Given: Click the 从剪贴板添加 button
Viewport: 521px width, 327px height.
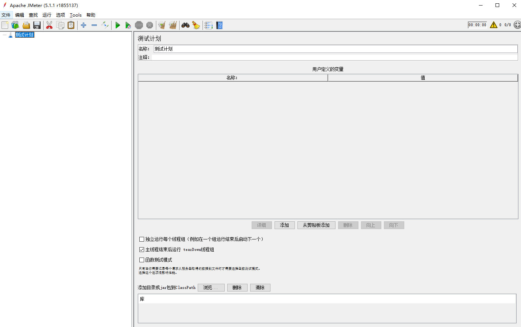Looking at the screenshot, I should point(316,225).
